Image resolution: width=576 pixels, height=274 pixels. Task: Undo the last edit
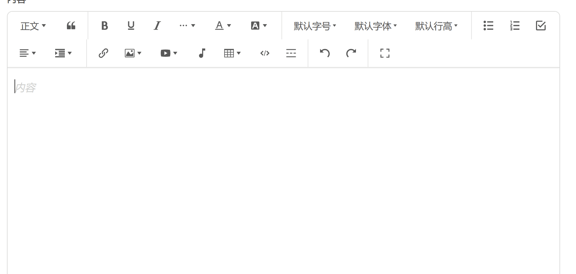tap(325, 53)
